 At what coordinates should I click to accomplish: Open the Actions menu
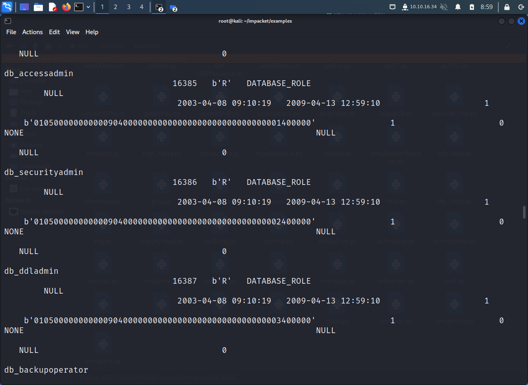33,32
